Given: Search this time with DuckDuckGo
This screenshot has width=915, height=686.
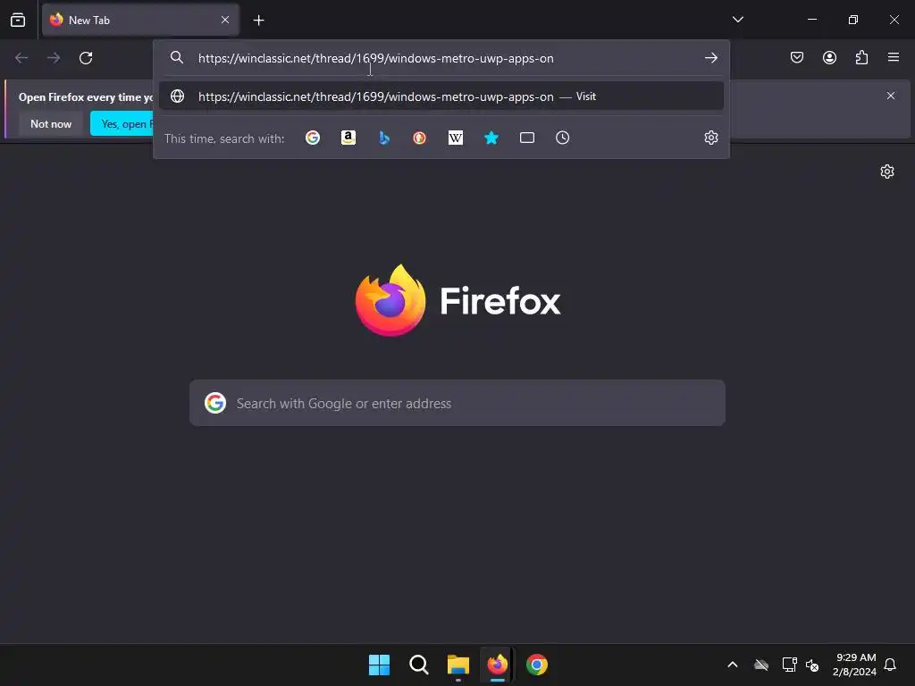Looking at the screenshot, I should pos(420,138).
